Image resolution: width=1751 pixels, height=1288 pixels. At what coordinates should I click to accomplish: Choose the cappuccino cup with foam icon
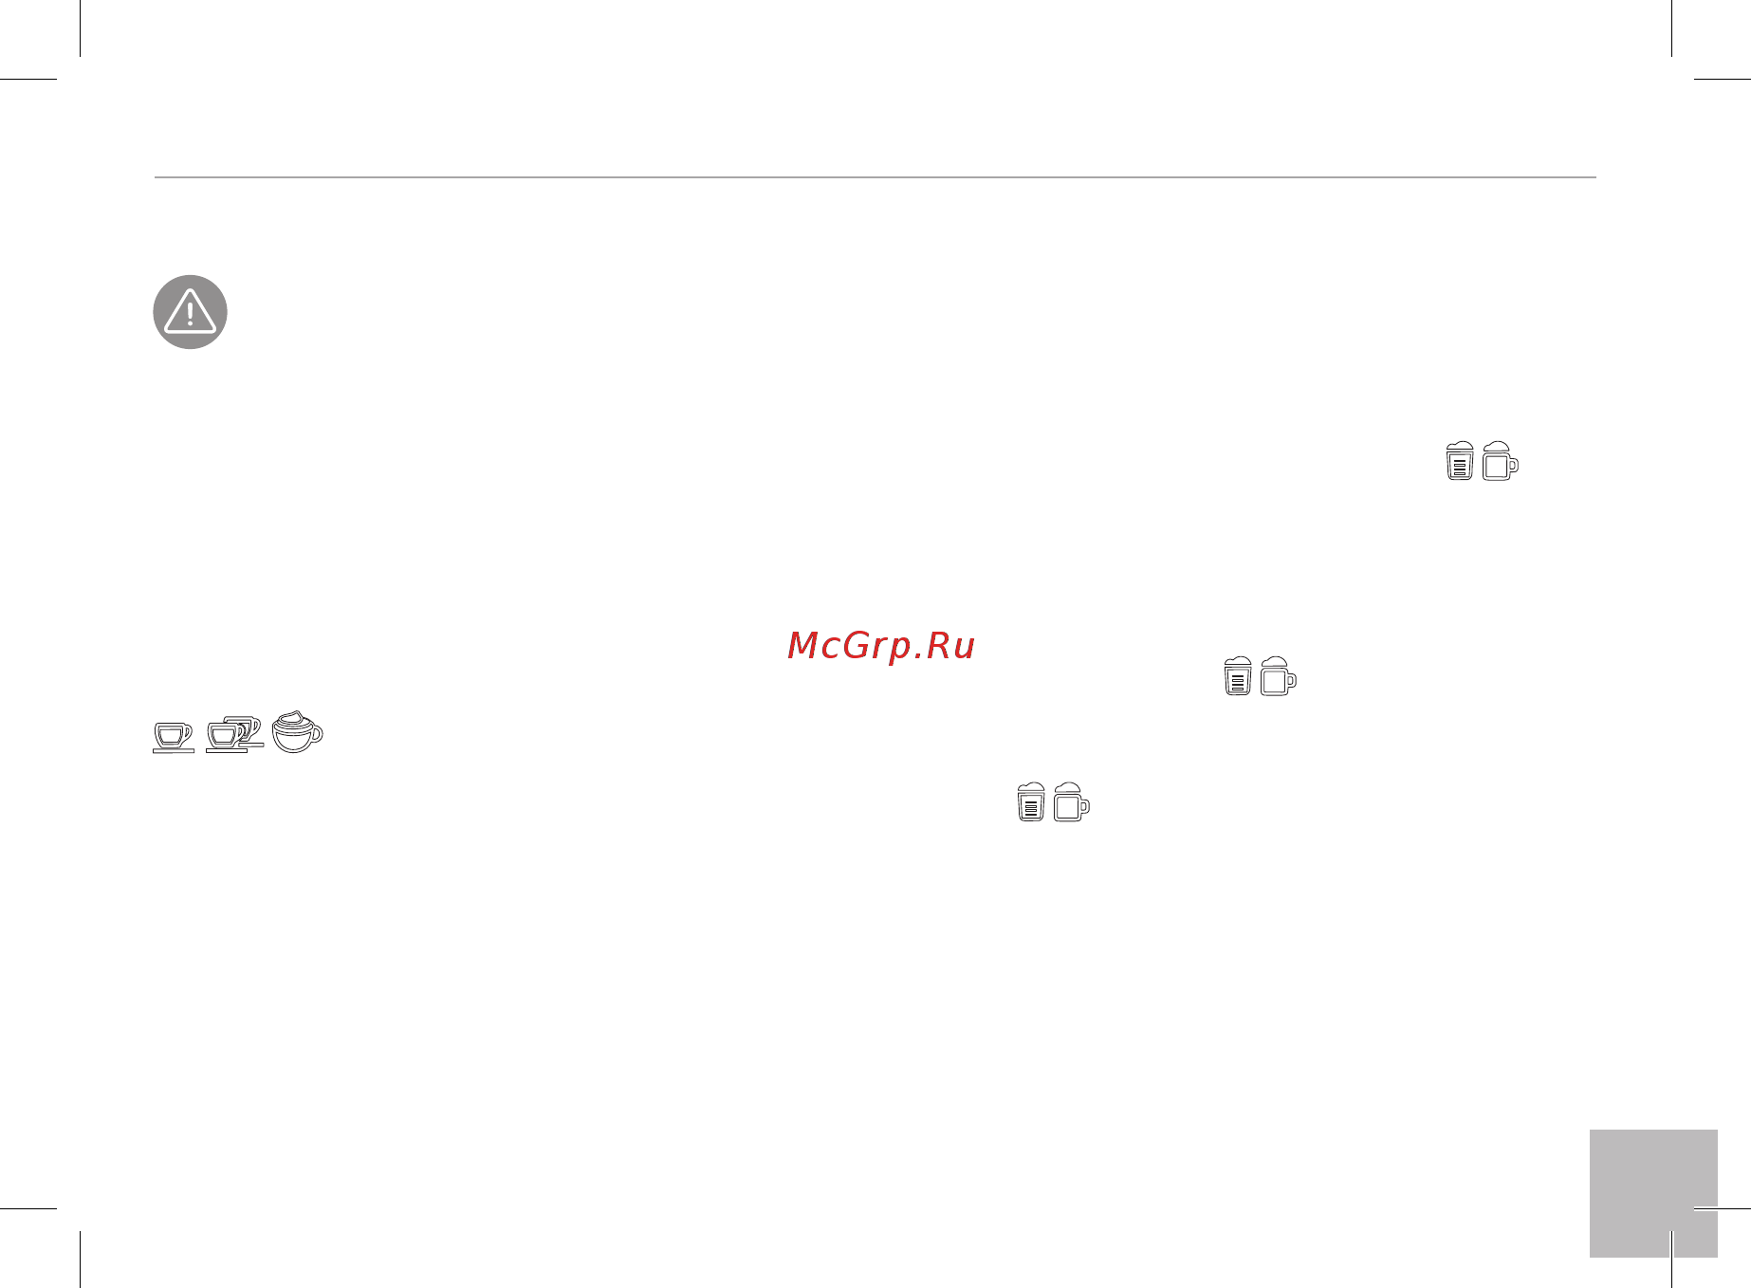click(297, 731)
